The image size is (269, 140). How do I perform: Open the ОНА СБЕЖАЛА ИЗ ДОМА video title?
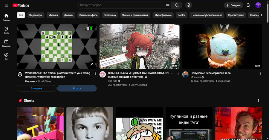[140, 75]
